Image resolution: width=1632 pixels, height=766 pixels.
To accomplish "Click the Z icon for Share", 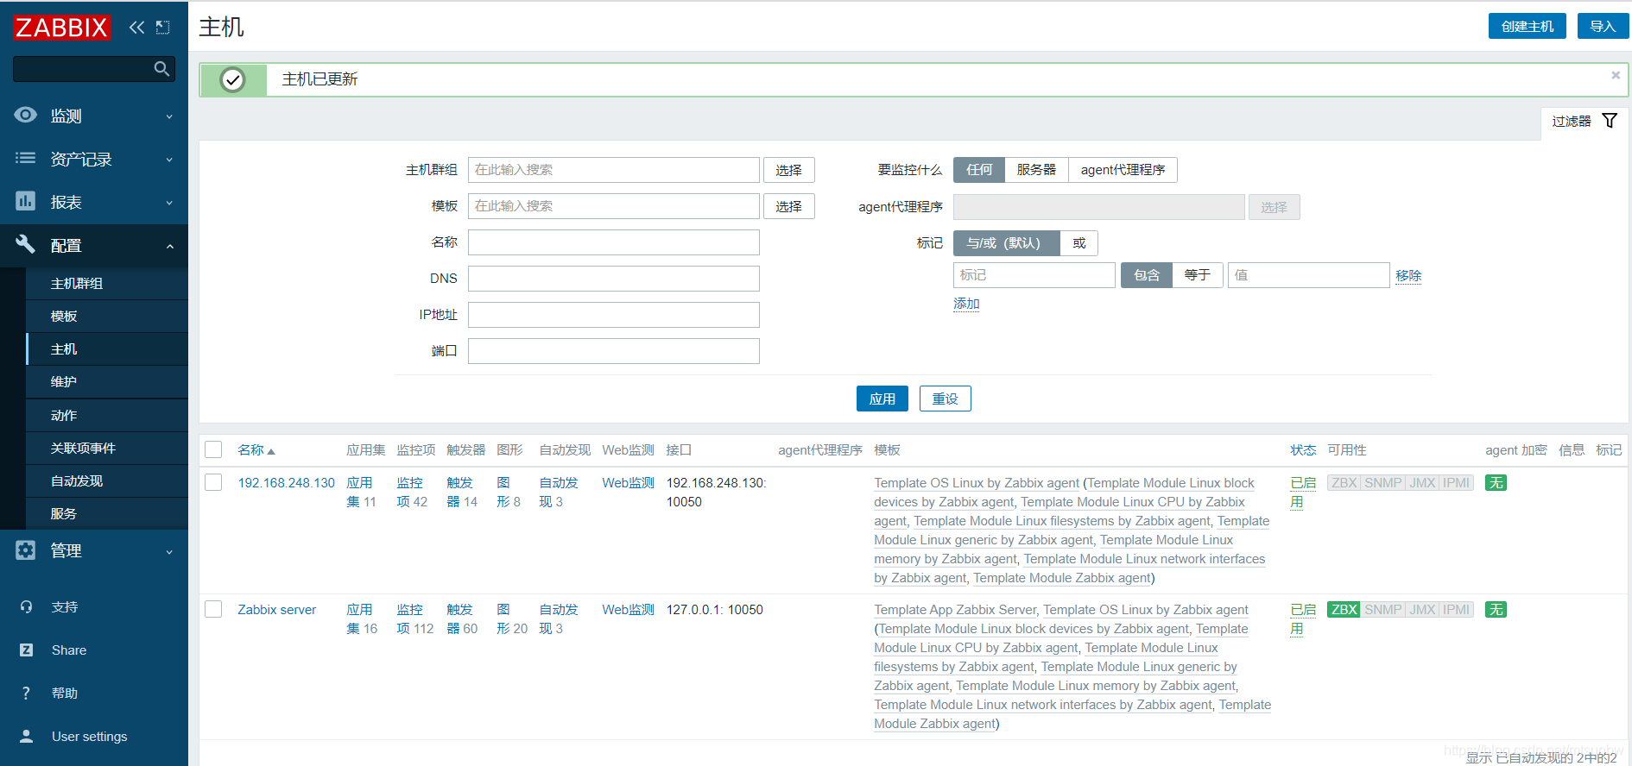I will coord(26,650).
